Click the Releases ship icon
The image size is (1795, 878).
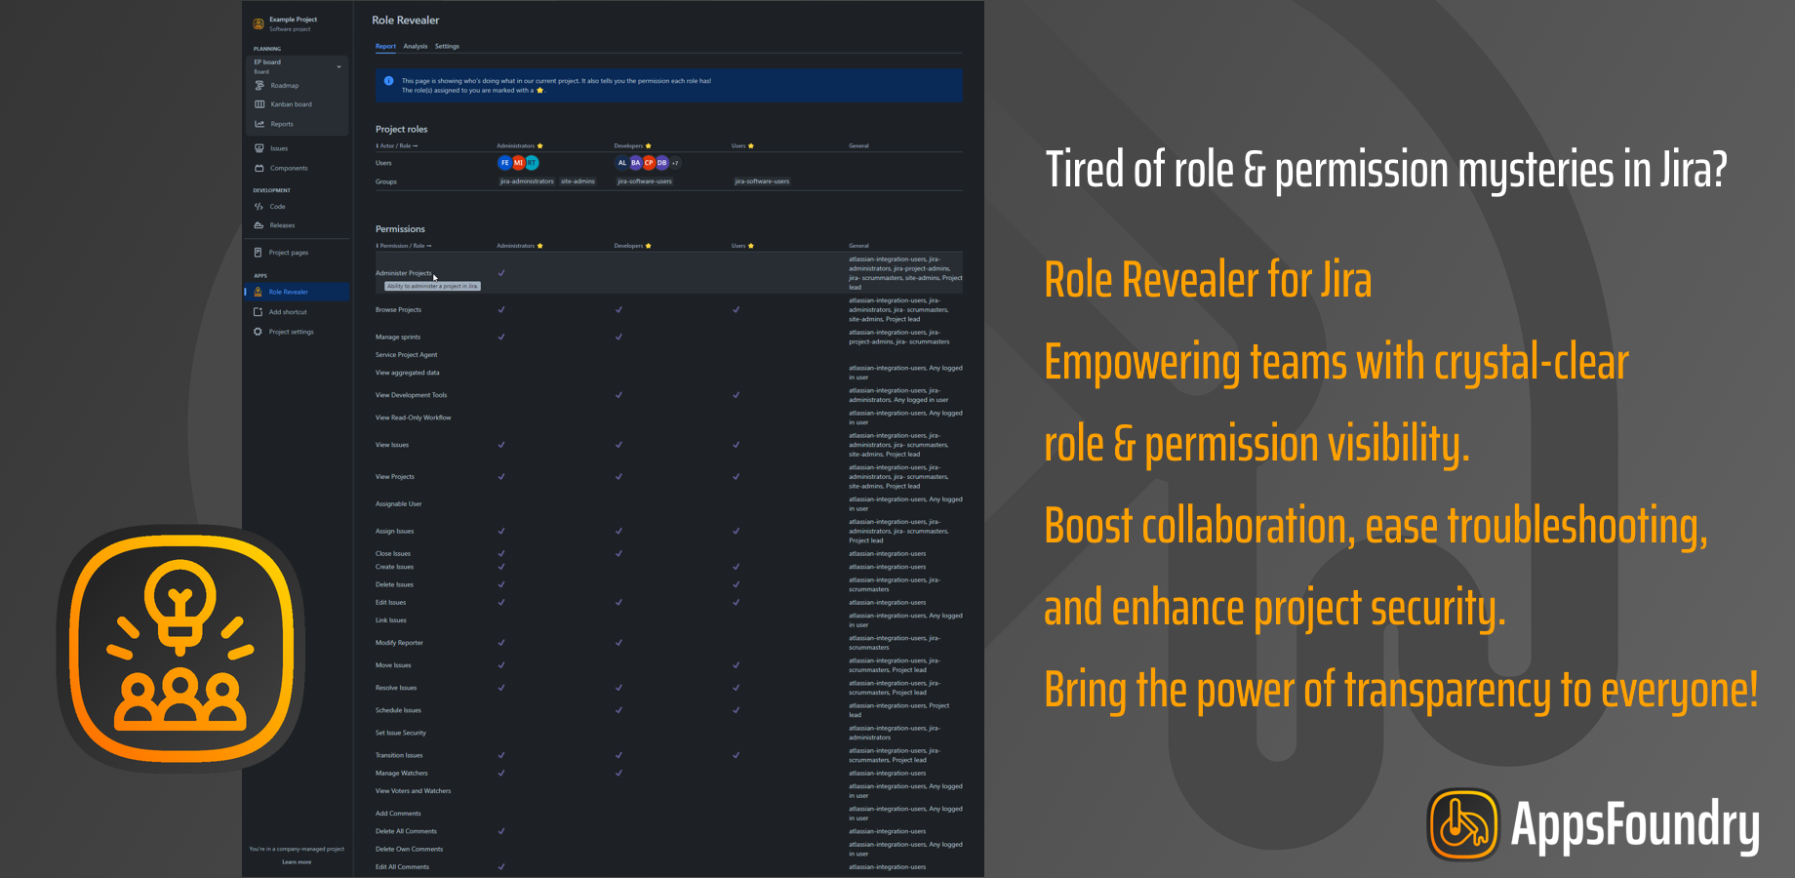pos(259,225)
